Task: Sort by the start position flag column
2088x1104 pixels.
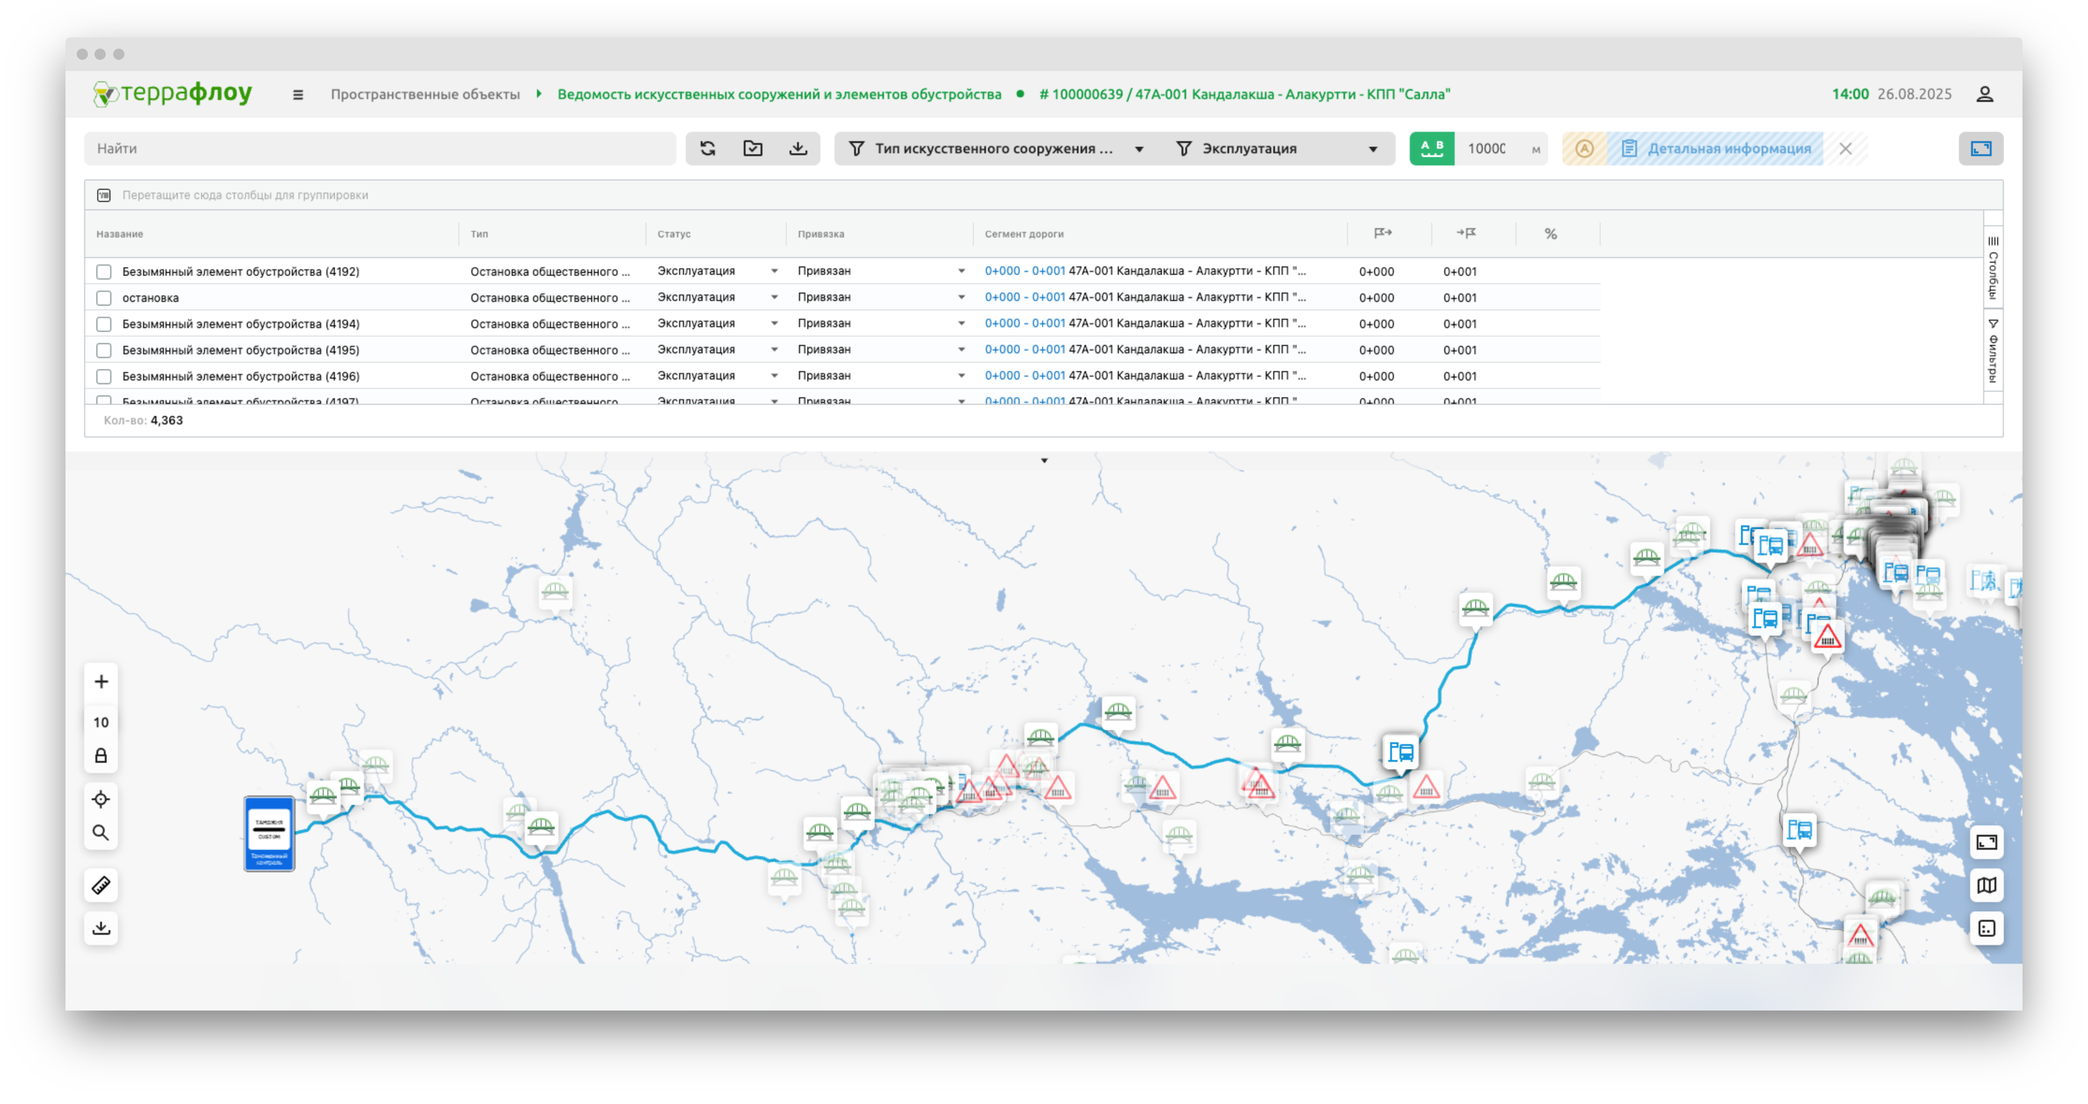Action: point(1383,233)
